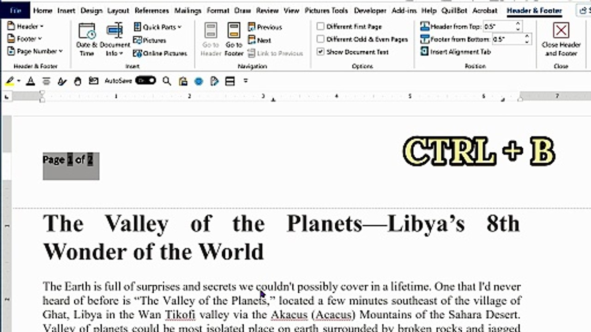The image size is (591, 332).
Task: Close Header and Footer
Action: (561, 40)
